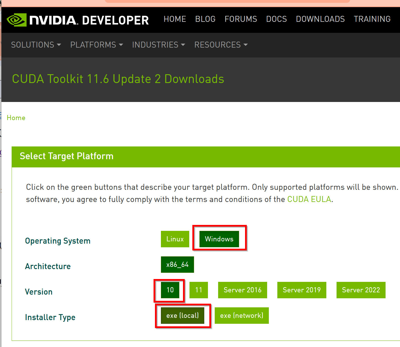The image size is (400, 347).
Task: Expand the RESOURCES dropdown
Action: [x=221, y=45]
